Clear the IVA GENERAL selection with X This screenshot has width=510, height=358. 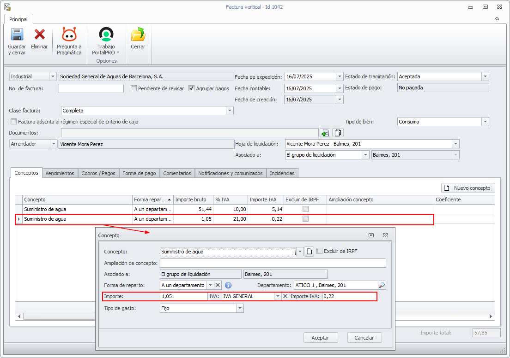click(285, 297)
